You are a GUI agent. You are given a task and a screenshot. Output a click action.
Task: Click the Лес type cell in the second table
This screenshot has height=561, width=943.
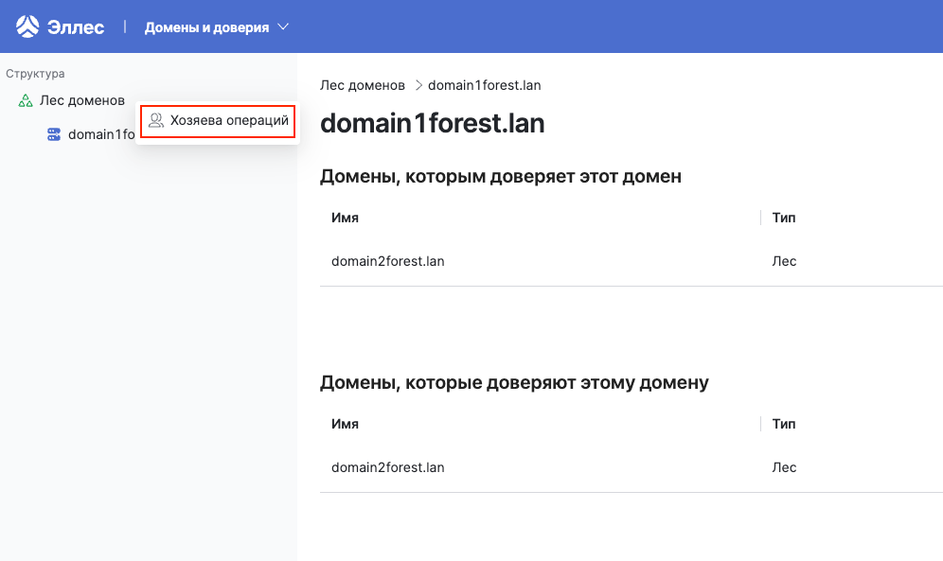[784, 467]
